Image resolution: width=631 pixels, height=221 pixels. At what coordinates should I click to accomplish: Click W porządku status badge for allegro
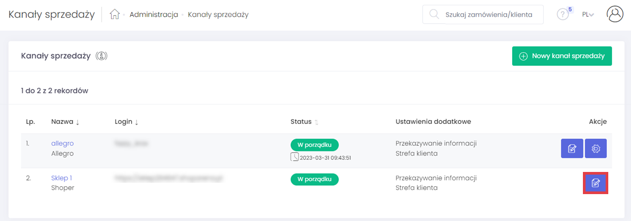coord(314,145)
